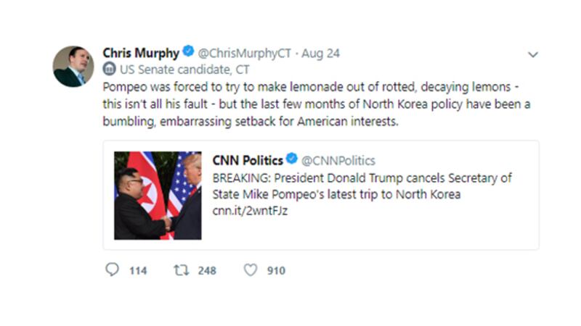Open the @CNNPolitics handle
Viewport: 581px width, 326px height.
tap(338, 161)
